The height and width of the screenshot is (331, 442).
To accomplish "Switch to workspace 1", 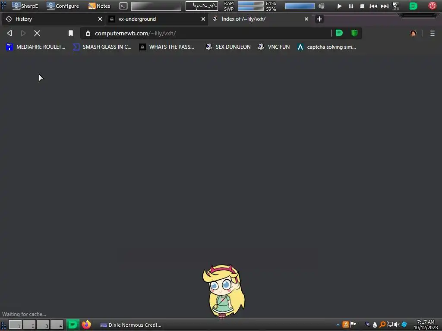I will [x=15, y=325].
